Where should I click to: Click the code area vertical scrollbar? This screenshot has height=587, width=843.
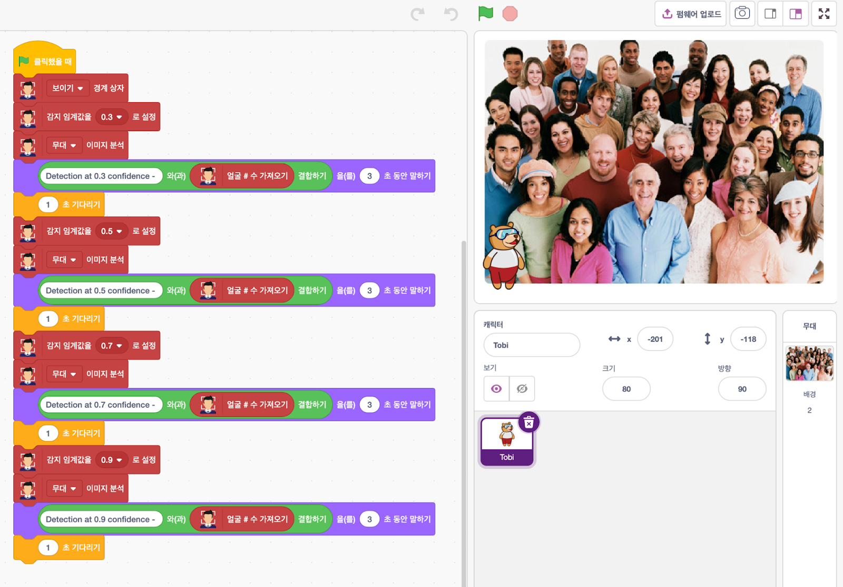tap(464, 413)
